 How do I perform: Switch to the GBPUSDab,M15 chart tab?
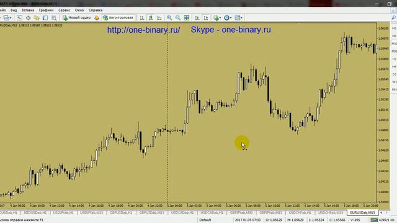pos(151,212)
